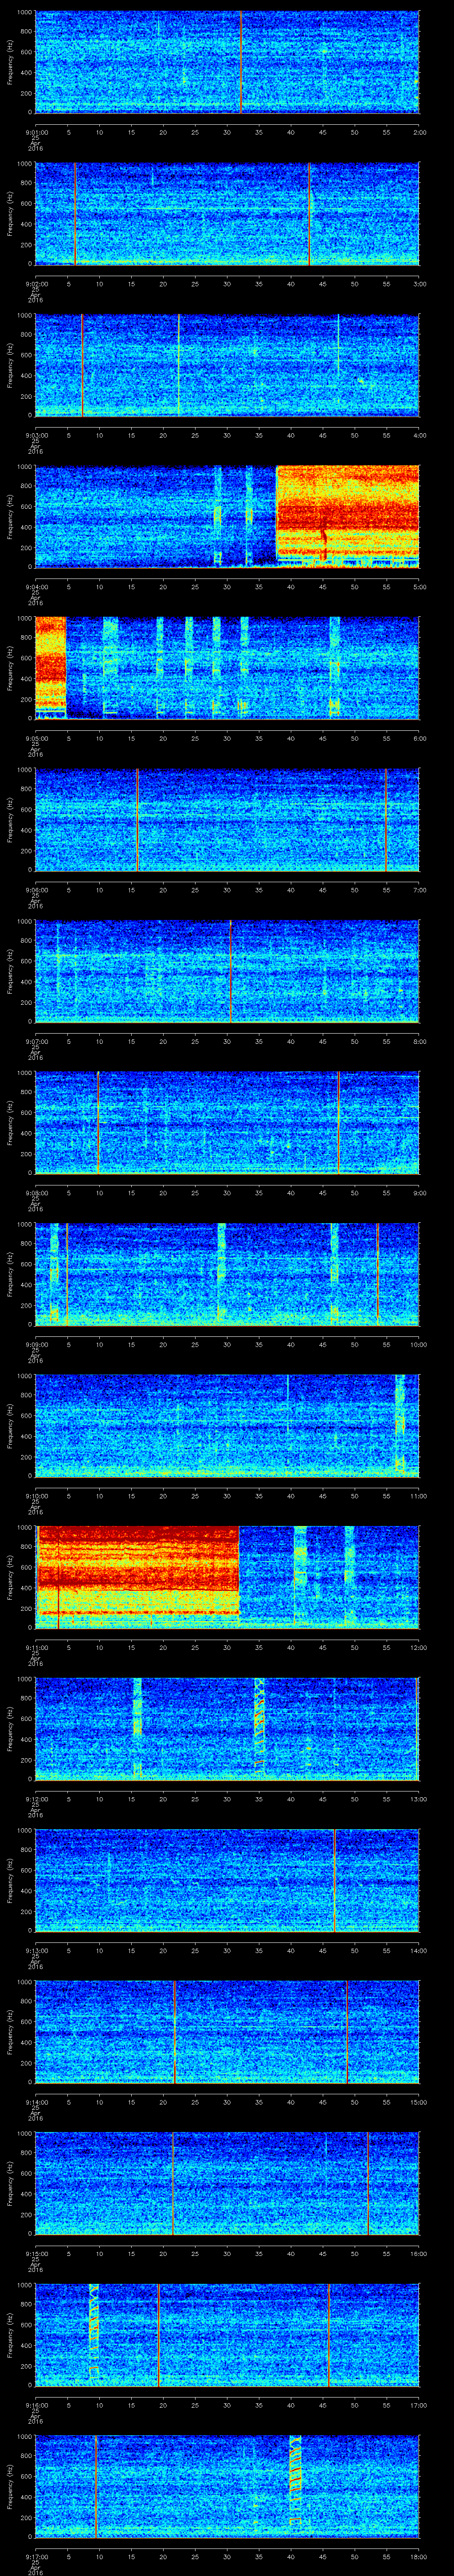Open the spectrogram panel starting at 9:13:00
The image size is (454, 2576).
pos(227,1880)
